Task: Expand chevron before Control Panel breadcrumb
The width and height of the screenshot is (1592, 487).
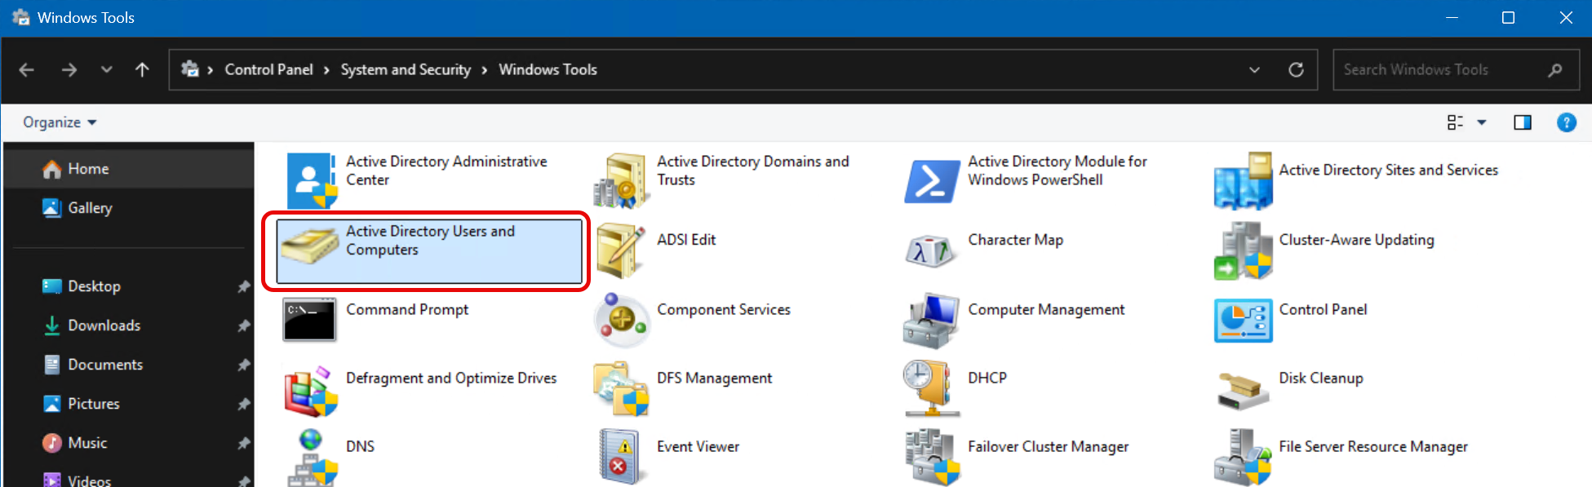Action: [211, 70]
